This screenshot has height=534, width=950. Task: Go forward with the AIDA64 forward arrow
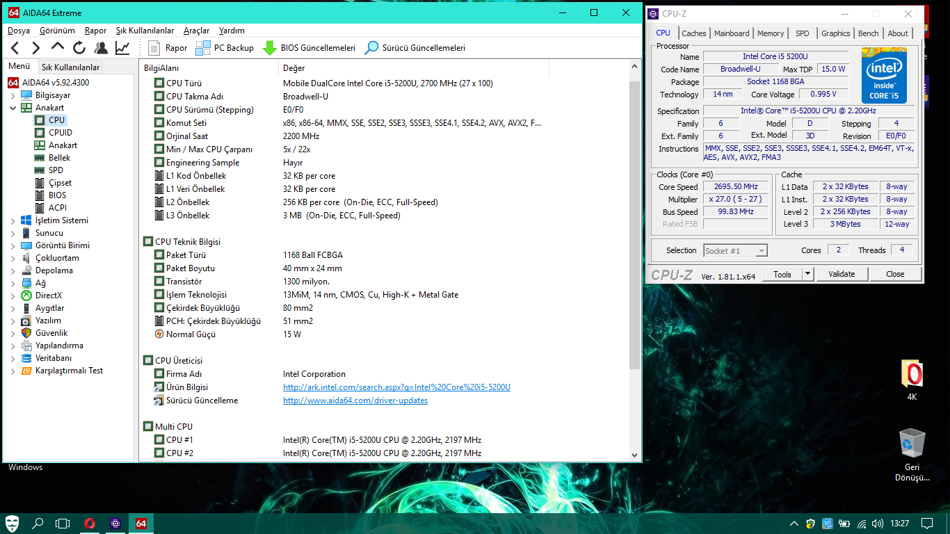pyautogui.click(x=36, y=48)
